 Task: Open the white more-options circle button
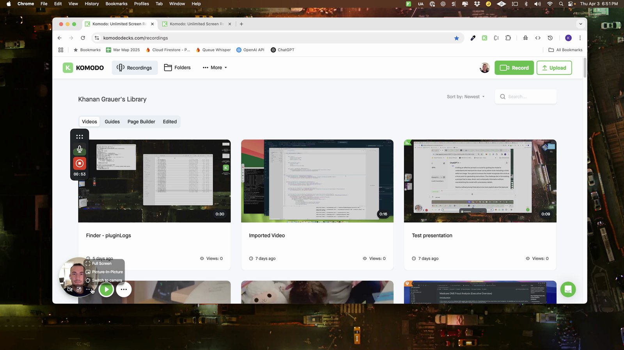(124, 289)
